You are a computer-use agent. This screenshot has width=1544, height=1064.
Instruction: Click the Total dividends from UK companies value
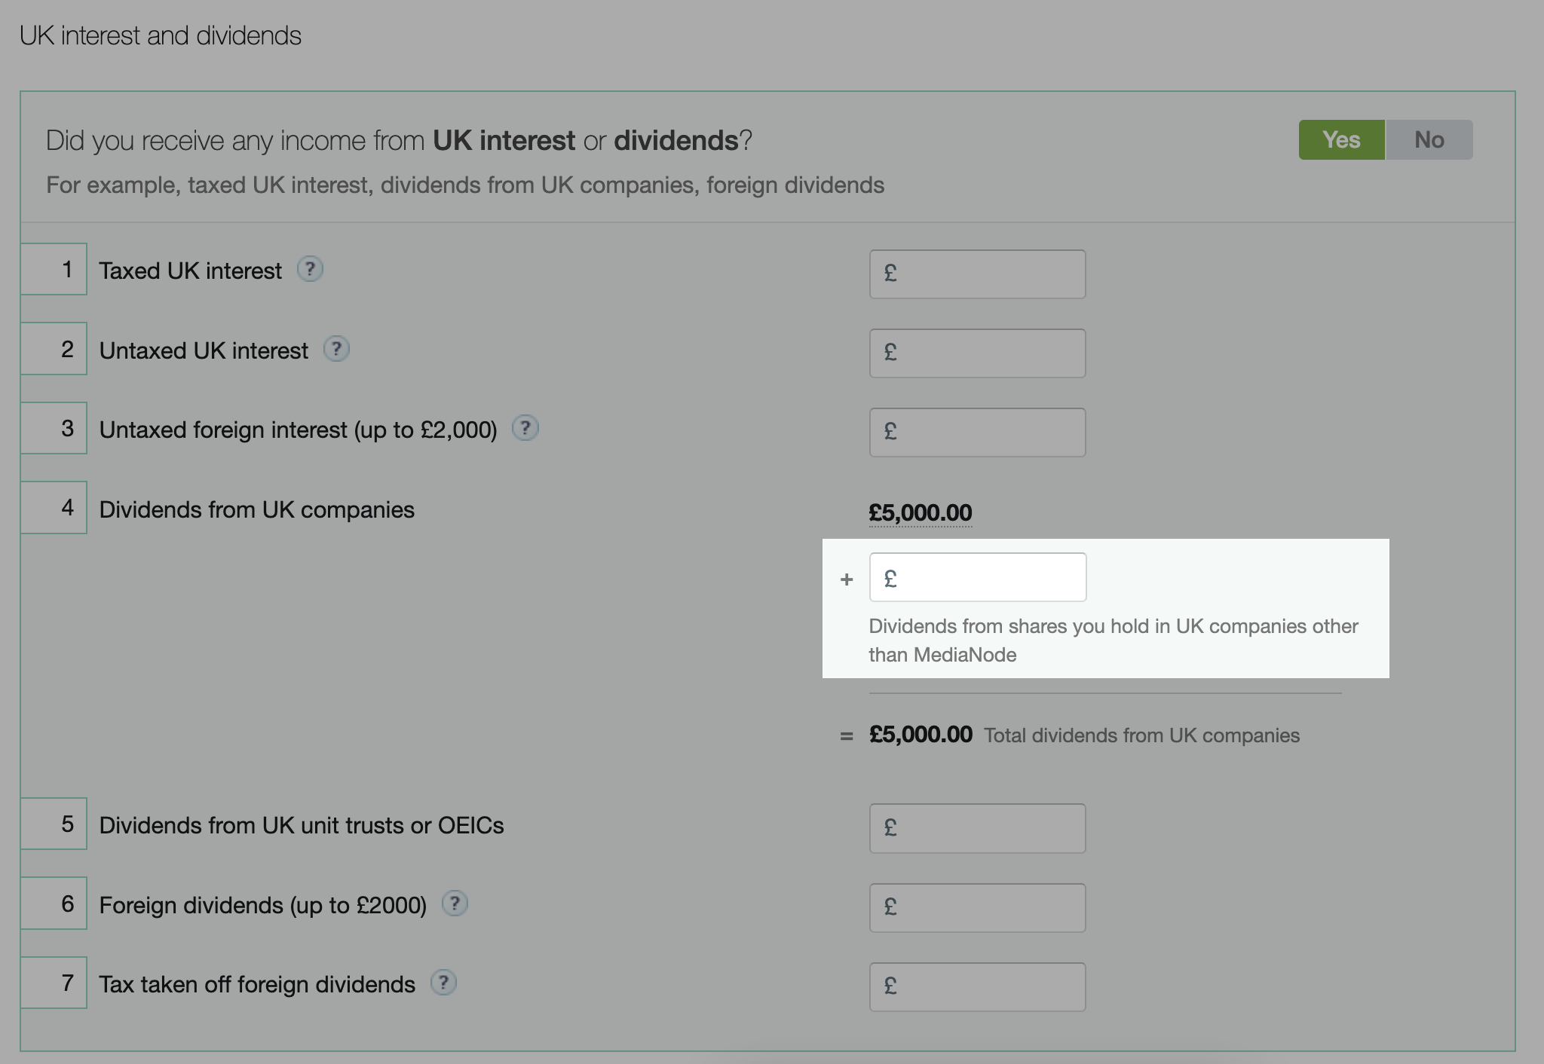click(x=921, y=735)
